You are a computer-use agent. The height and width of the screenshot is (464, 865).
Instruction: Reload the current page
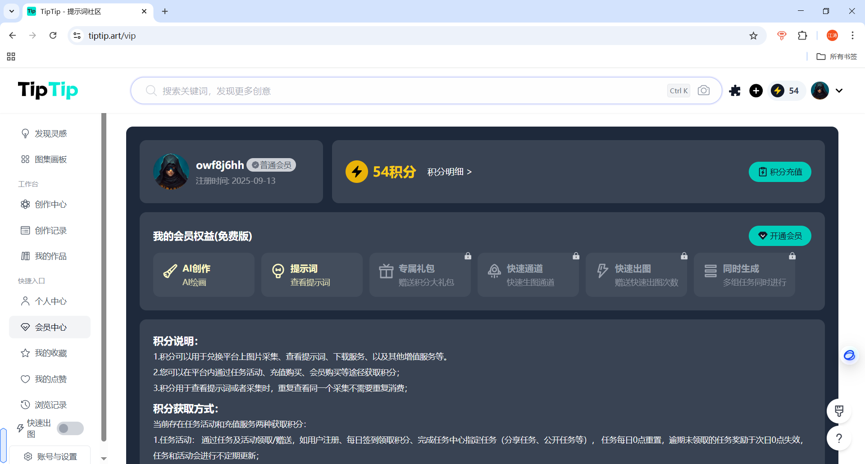(53, 36)
